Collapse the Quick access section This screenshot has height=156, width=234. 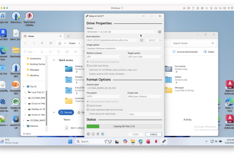click(54, 60)
